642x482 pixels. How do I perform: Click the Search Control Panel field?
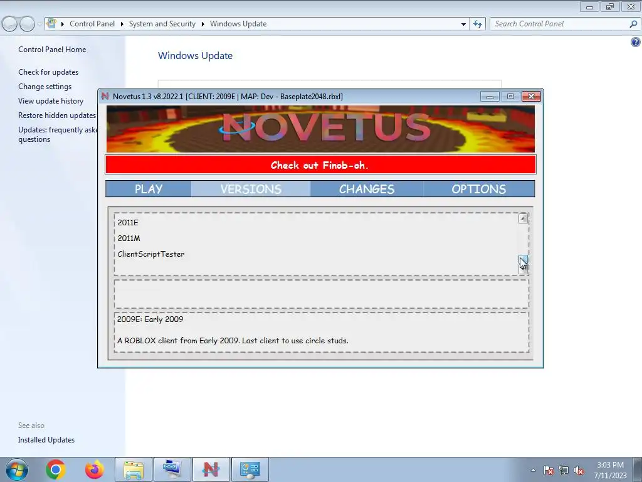point(560,24)
